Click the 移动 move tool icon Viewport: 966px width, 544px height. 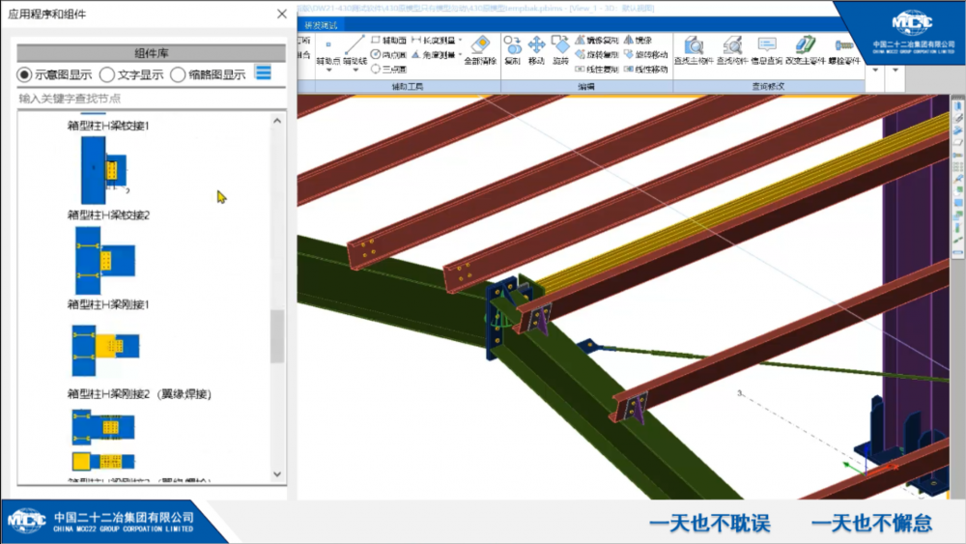click(536, 45)
